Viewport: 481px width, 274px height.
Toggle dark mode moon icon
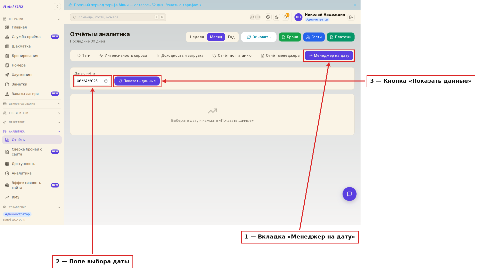point(277,17)
